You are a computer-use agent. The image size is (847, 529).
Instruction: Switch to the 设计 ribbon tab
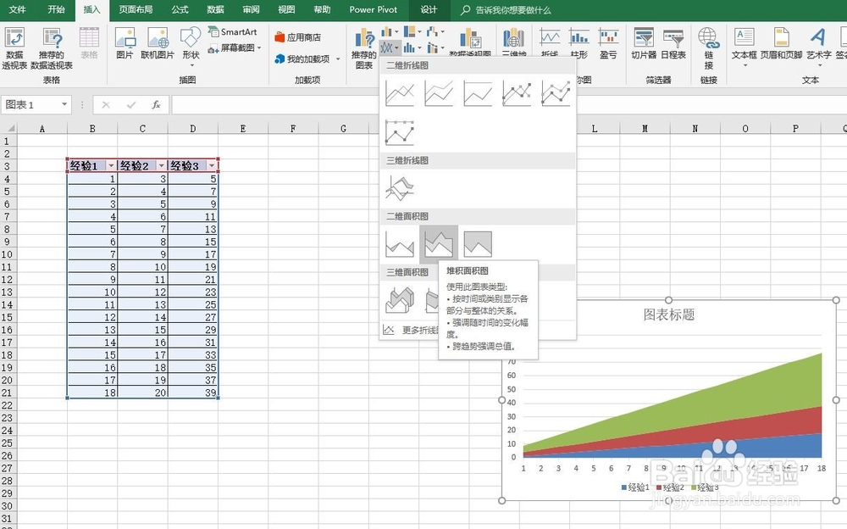(x=429, y=10)
